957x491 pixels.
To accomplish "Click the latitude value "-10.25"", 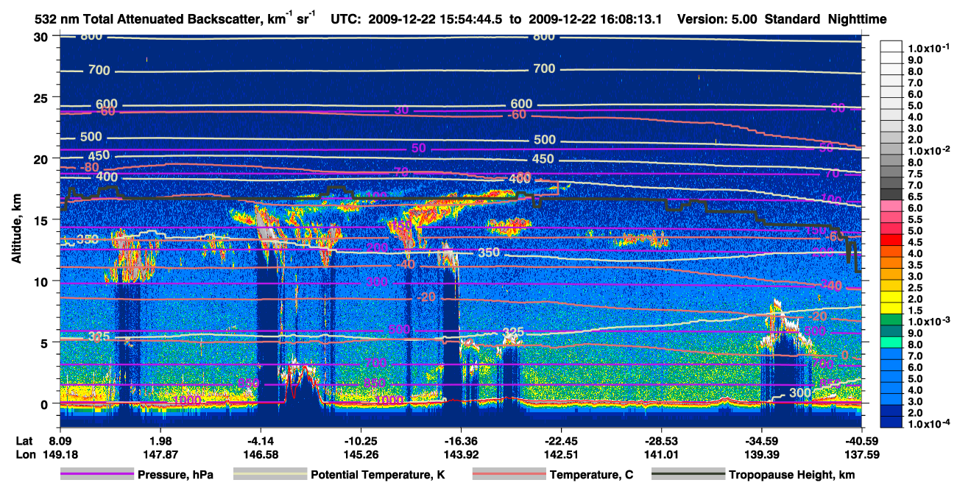I will (360, 440).
